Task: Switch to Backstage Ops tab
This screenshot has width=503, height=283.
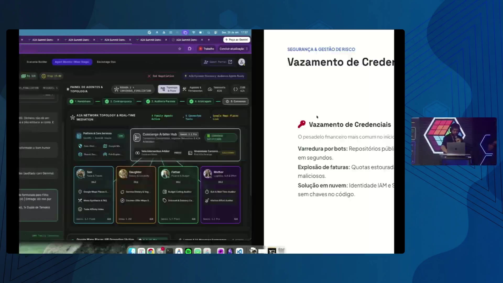Action: point(106,62)
